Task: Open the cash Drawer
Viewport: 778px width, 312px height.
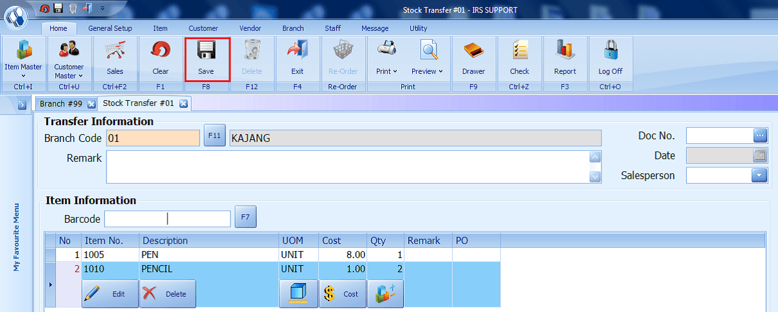Action: click(474, 58)
